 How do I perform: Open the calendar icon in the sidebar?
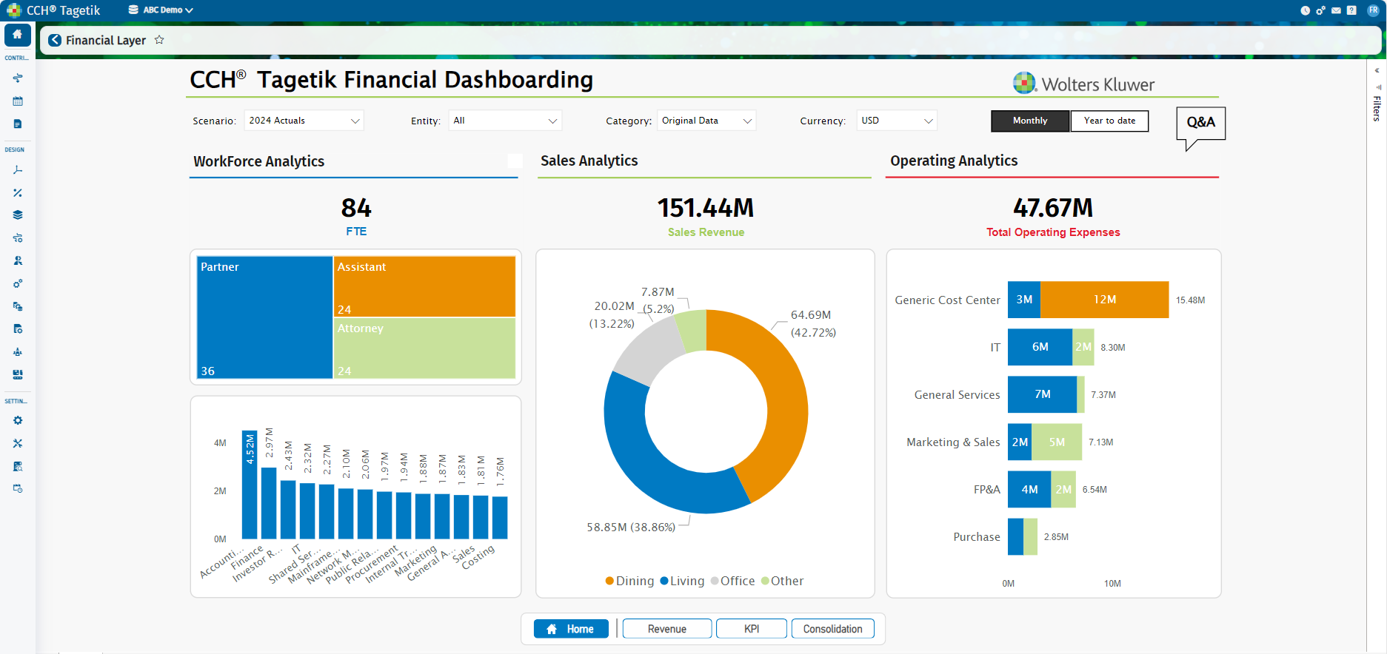tap(18, 101)
